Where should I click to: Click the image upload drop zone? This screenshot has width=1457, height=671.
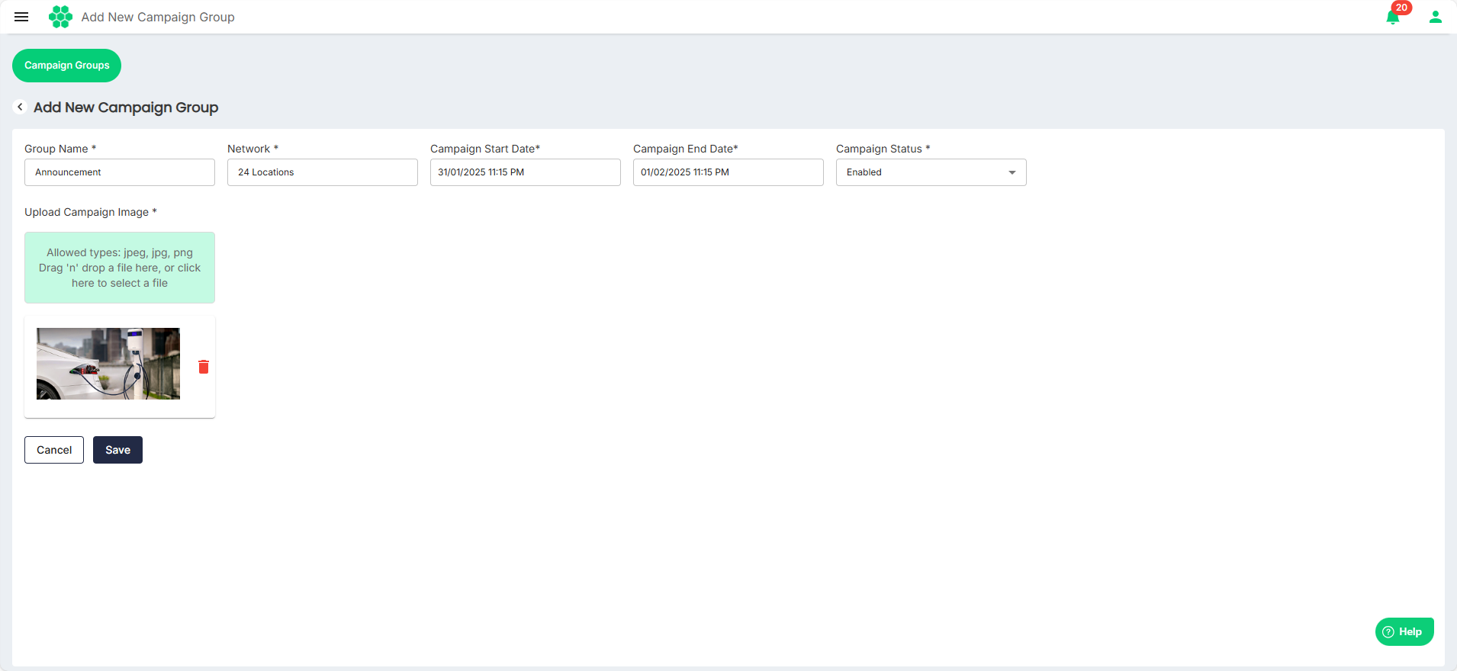[x=120, y=268]
